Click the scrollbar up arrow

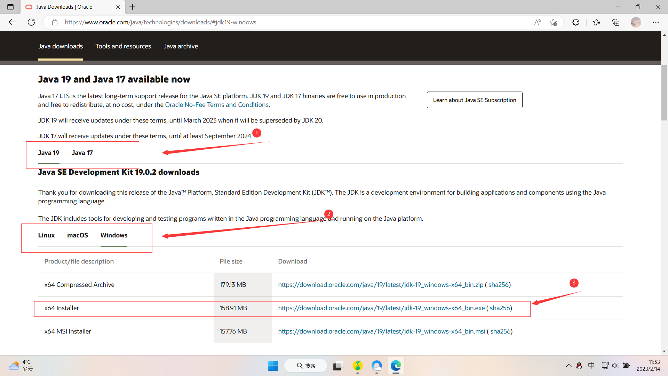tap(664, 35)
